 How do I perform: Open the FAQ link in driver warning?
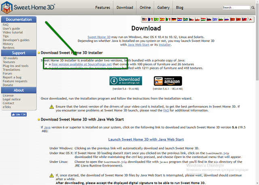[166, 110]
